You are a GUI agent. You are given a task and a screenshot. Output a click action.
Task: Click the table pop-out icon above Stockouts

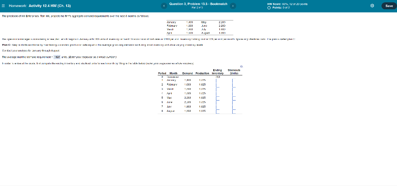coord(241,67)
